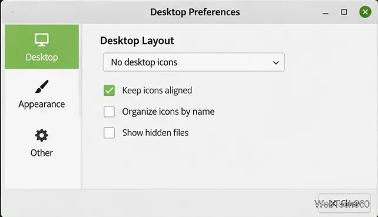This screenshot has width=378, height=217.
Task: Select the Desktop monitor icon in sidebar
Action: click(x=41, y=40)
